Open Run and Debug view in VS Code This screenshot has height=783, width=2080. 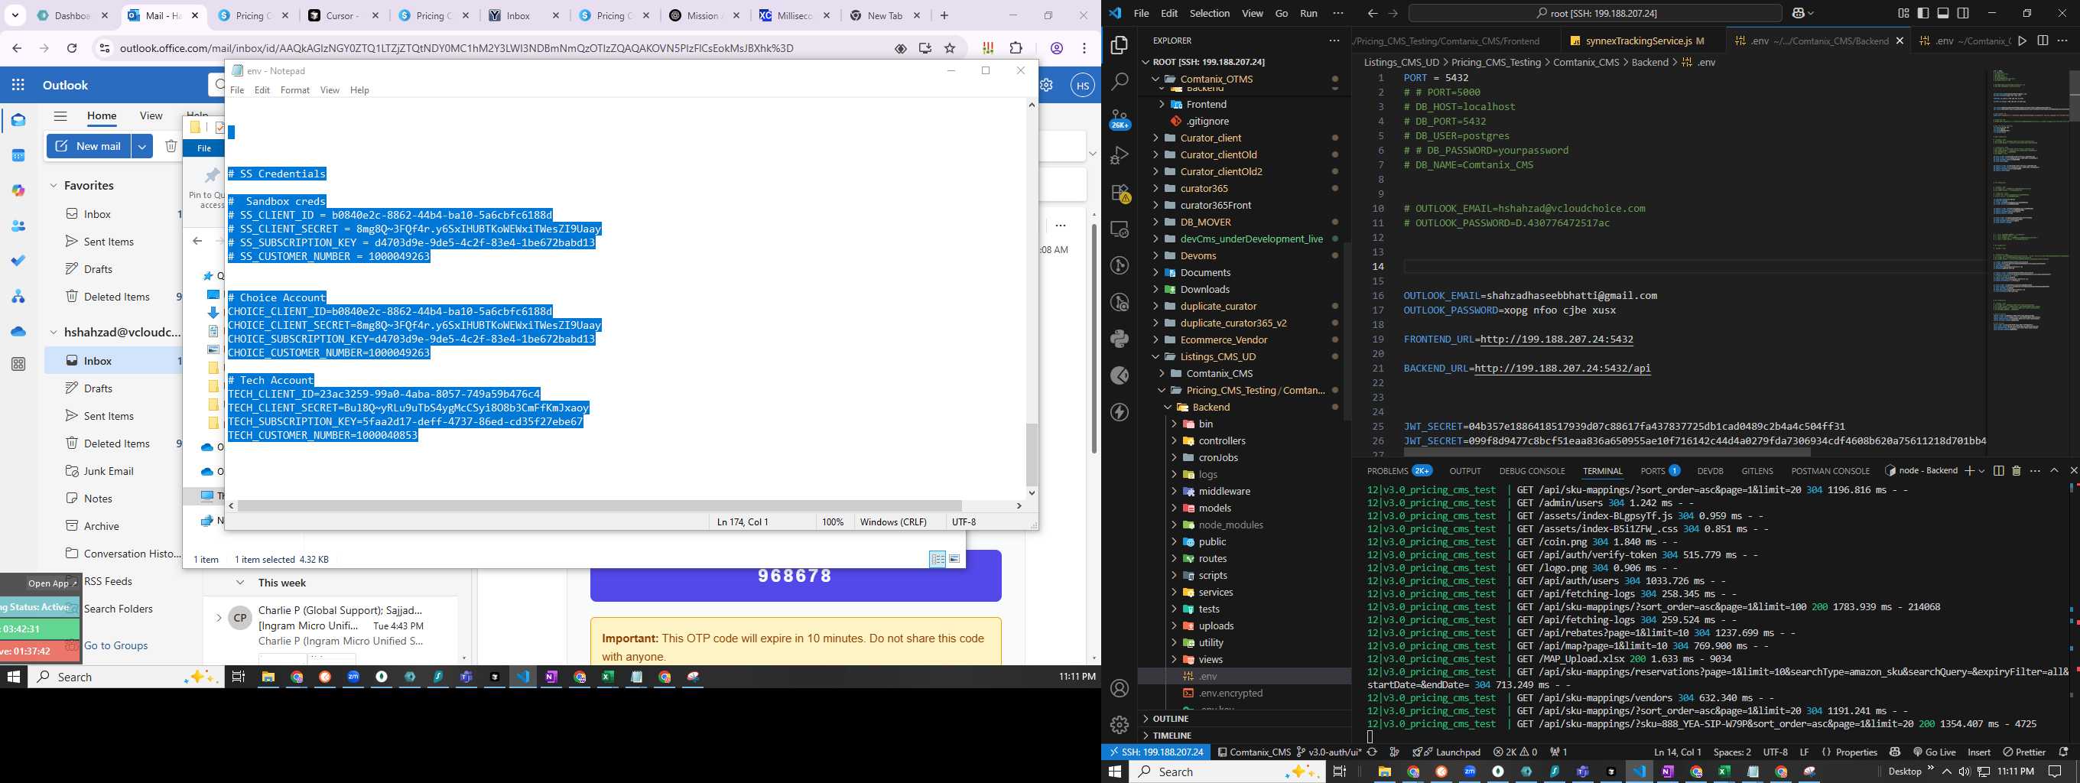[x=1120, y=155]
